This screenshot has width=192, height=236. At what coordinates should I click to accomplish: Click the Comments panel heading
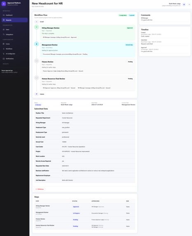[145, 15]
